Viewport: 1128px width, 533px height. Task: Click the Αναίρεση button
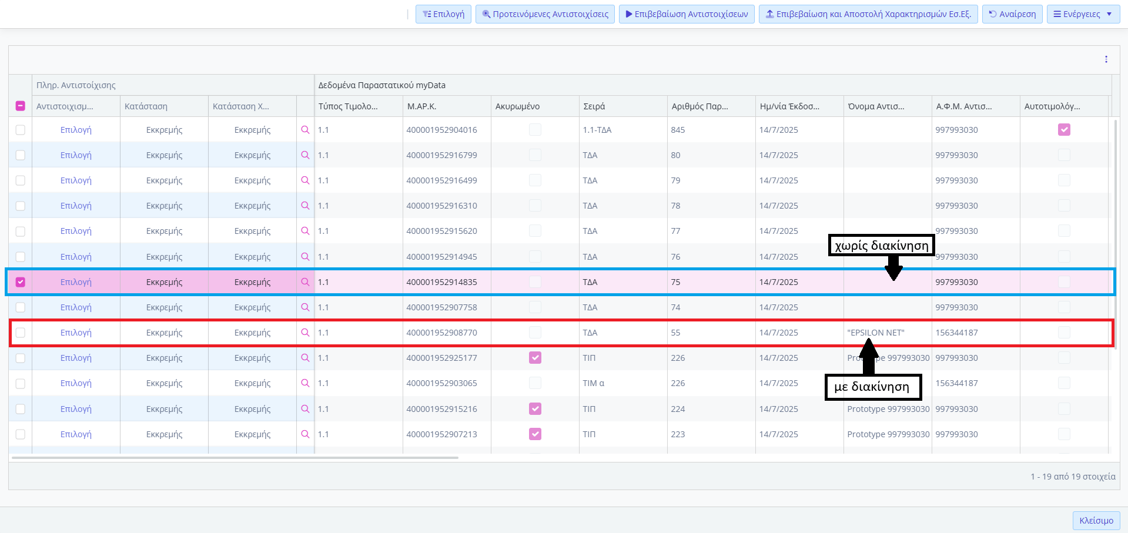click(x=1012, y=14)
